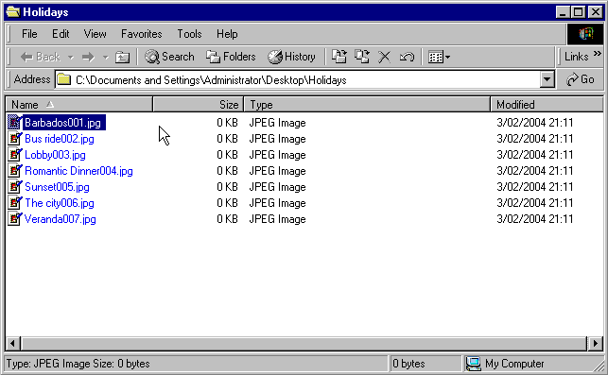608x375 pixels.
Task: Go up one folder level
Action: point(123,58)
